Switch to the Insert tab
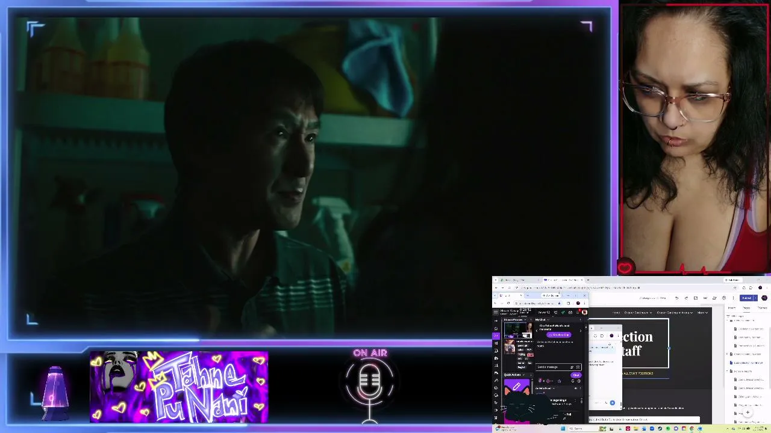Image resolution: width=771 pixels, height=433 pixels. coord(732,308)
